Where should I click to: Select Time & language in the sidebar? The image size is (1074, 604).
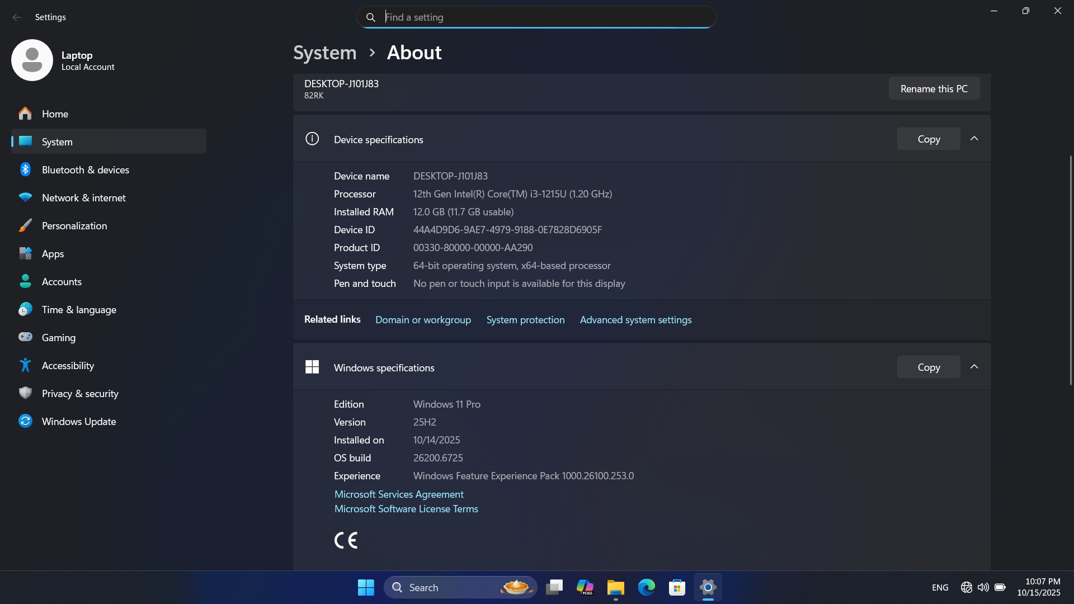click(79, 310)
